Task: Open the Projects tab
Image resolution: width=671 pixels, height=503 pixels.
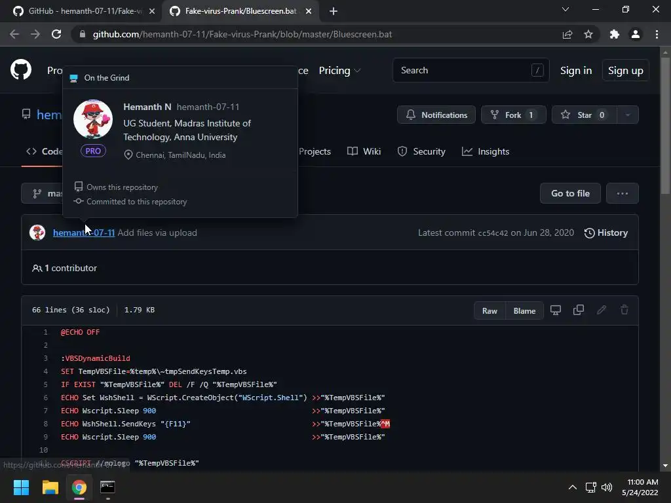Action: point(315,151)
